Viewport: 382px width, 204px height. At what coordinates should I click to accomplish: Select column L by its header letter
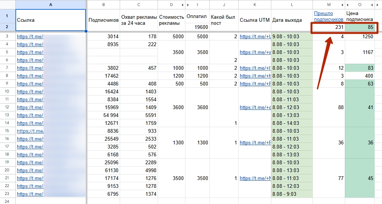click(292, 5)
